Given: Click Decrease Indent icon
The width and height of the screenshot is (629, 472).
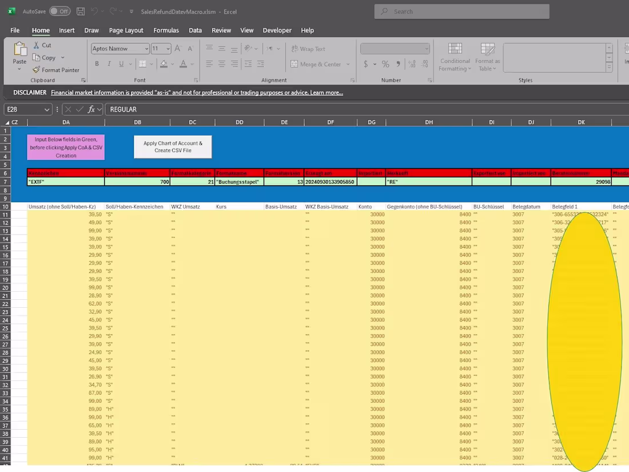Looking at the screenshot, I should [248, 64].
